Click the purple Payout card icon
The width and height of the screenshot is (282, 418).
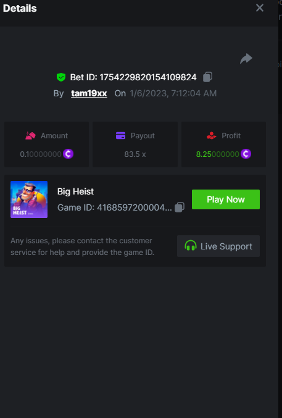pyautogui.click(x=121, y=136)
